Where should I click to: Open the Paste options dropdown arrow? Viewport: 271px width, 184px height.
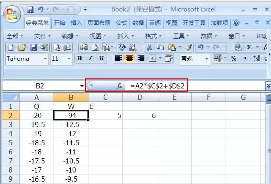click(x=180, y=47)
